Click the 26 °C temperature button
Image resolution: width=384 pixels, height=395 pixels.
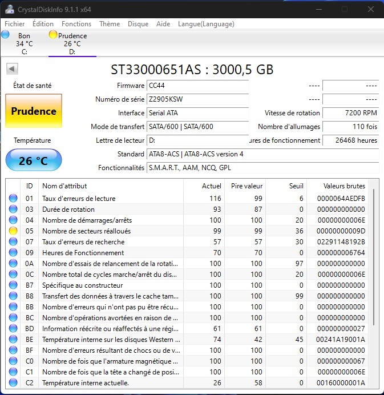[34, 161]
